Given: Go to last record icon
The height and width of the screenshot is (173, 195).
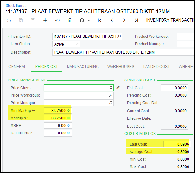Looking at the screenshot, I should (136, 20).
